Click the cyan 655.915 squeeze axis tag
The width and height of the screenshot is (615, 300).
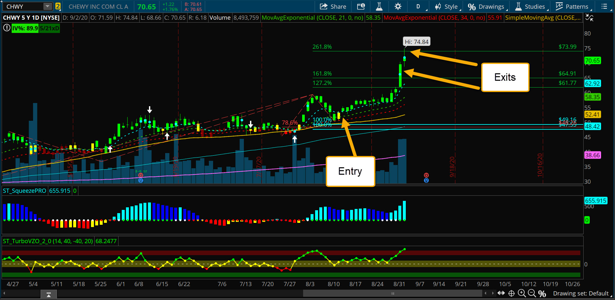[x=596, y=201]
